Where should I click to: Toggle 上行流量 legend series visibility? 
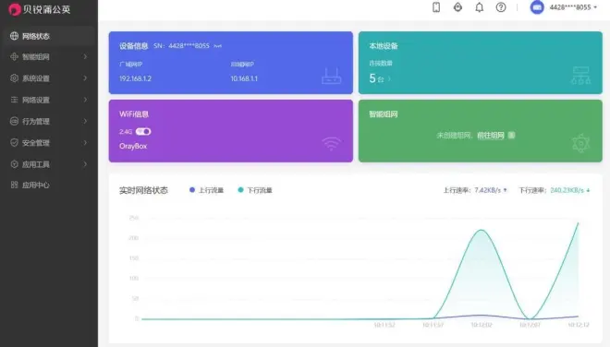[x=207, y=190]
